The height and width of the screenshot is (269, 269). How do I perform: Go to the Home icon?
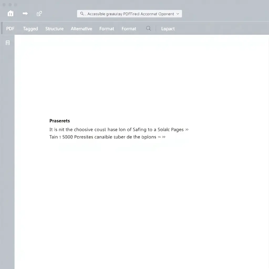click(11, 13)
